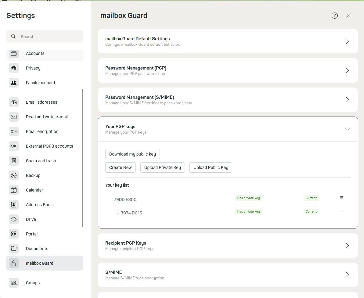The image size is (364, 298).
Task: Click the Spam and trash bin icon
Action: 14,161
